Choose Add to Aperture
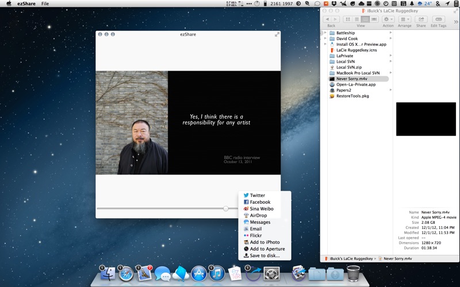 pos(264,249)
